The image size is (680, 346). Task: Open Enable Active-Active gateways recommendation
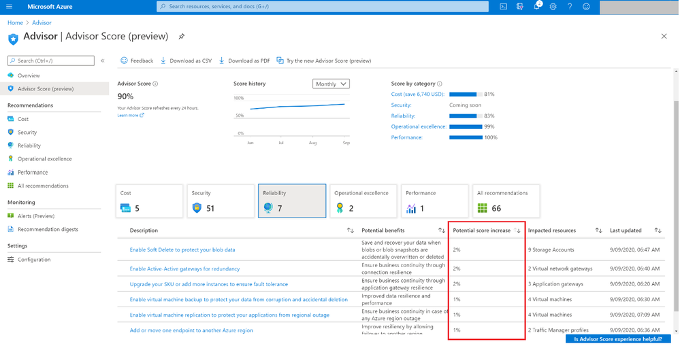(184, 269)
